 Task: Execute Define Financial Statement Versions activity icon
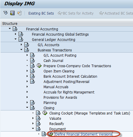[51, 134]
